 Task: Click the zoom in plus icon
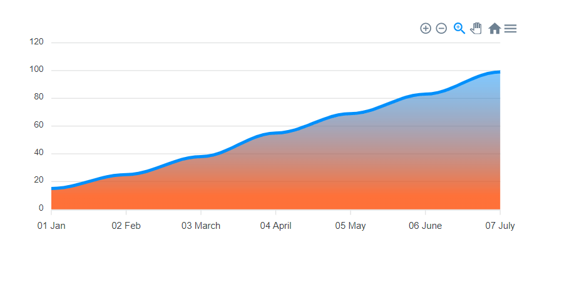click(x=426, y=28)
